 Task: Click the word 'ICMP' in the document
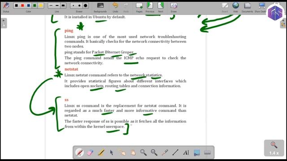point(129,58)
